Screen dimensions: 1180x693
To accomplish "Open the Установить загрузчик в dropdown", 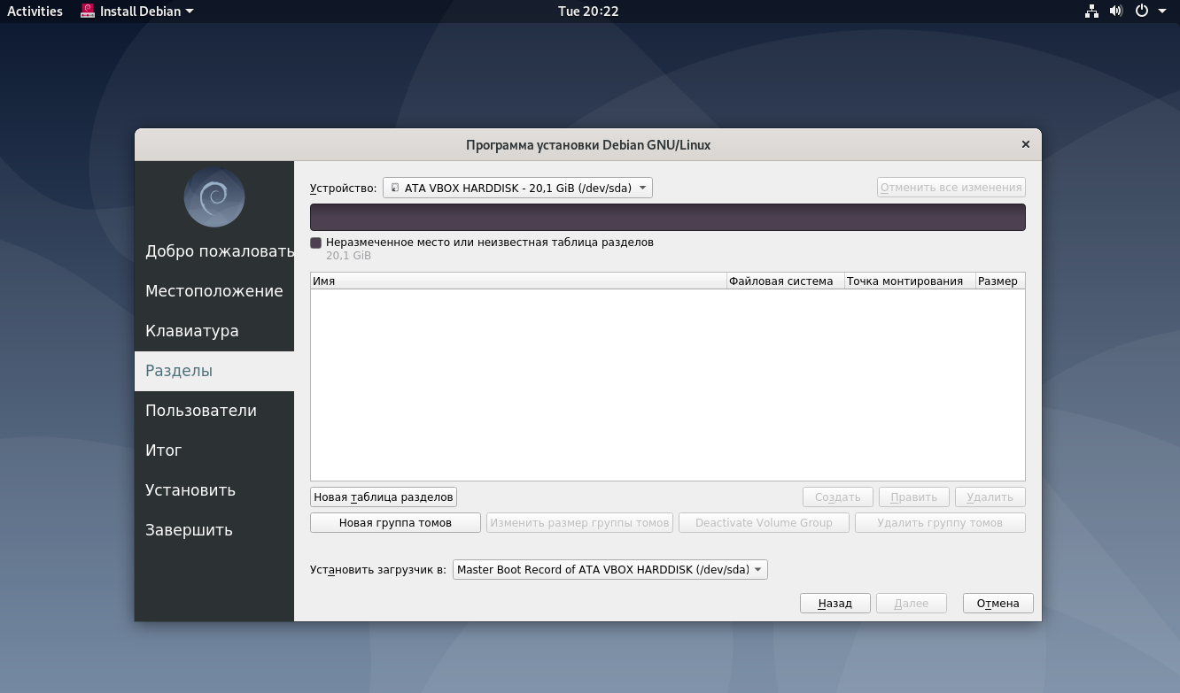I will click(609, 569).
